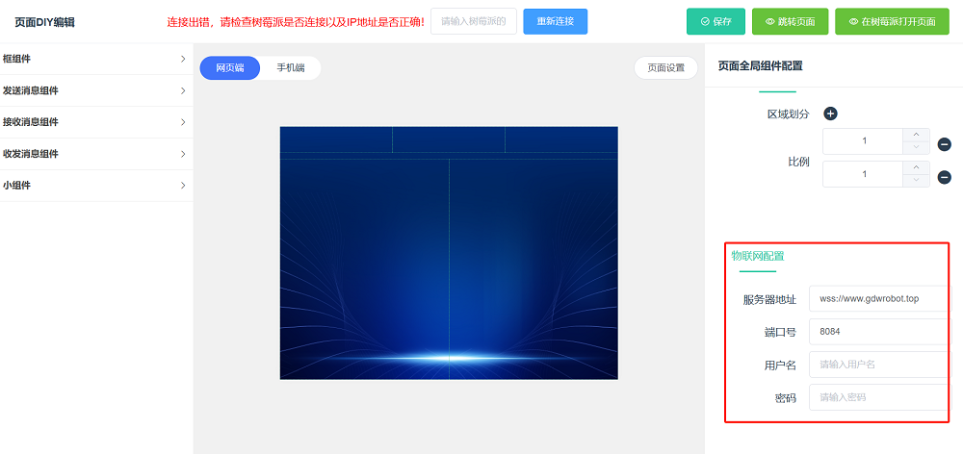
Task: Click the 区域划分 label
Action: click(789, 114)
